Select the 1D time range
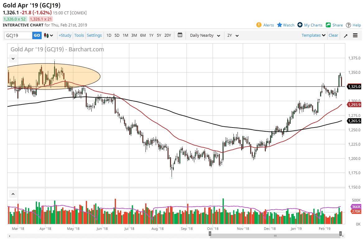The width and height of the screenshot is (364, 242). [x=109, y=35]
